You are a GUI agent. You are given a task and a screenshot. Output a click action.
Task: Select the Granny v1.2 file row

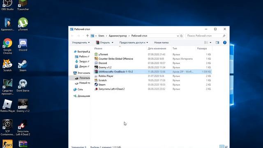point(152,67)
